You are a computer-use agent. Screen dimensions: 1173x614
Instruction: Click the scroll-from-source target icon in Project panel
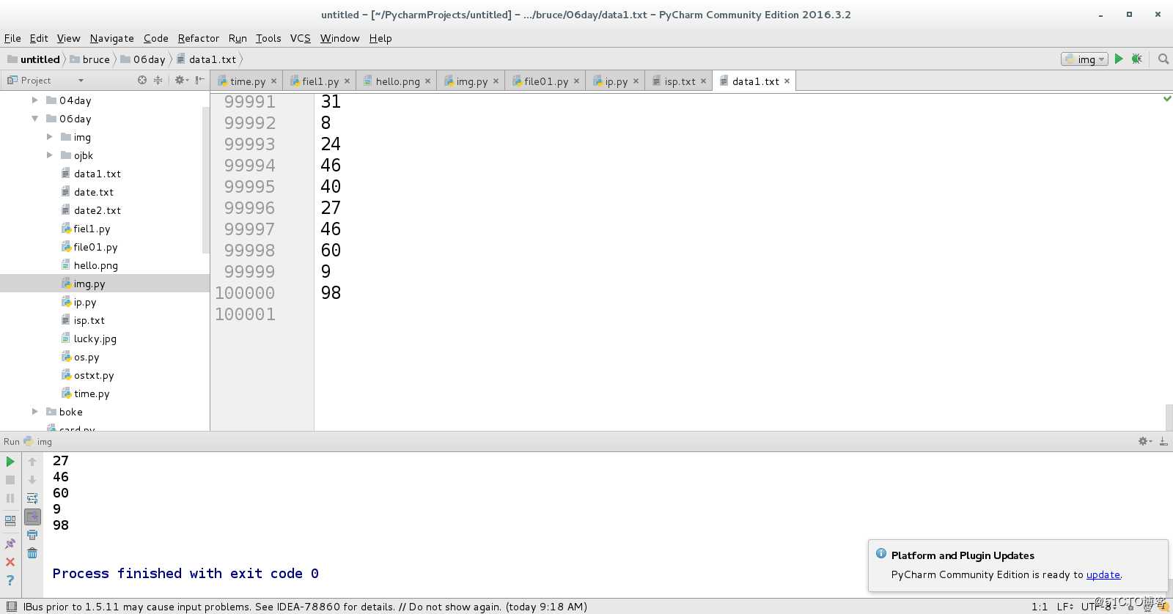click(142, 80)
